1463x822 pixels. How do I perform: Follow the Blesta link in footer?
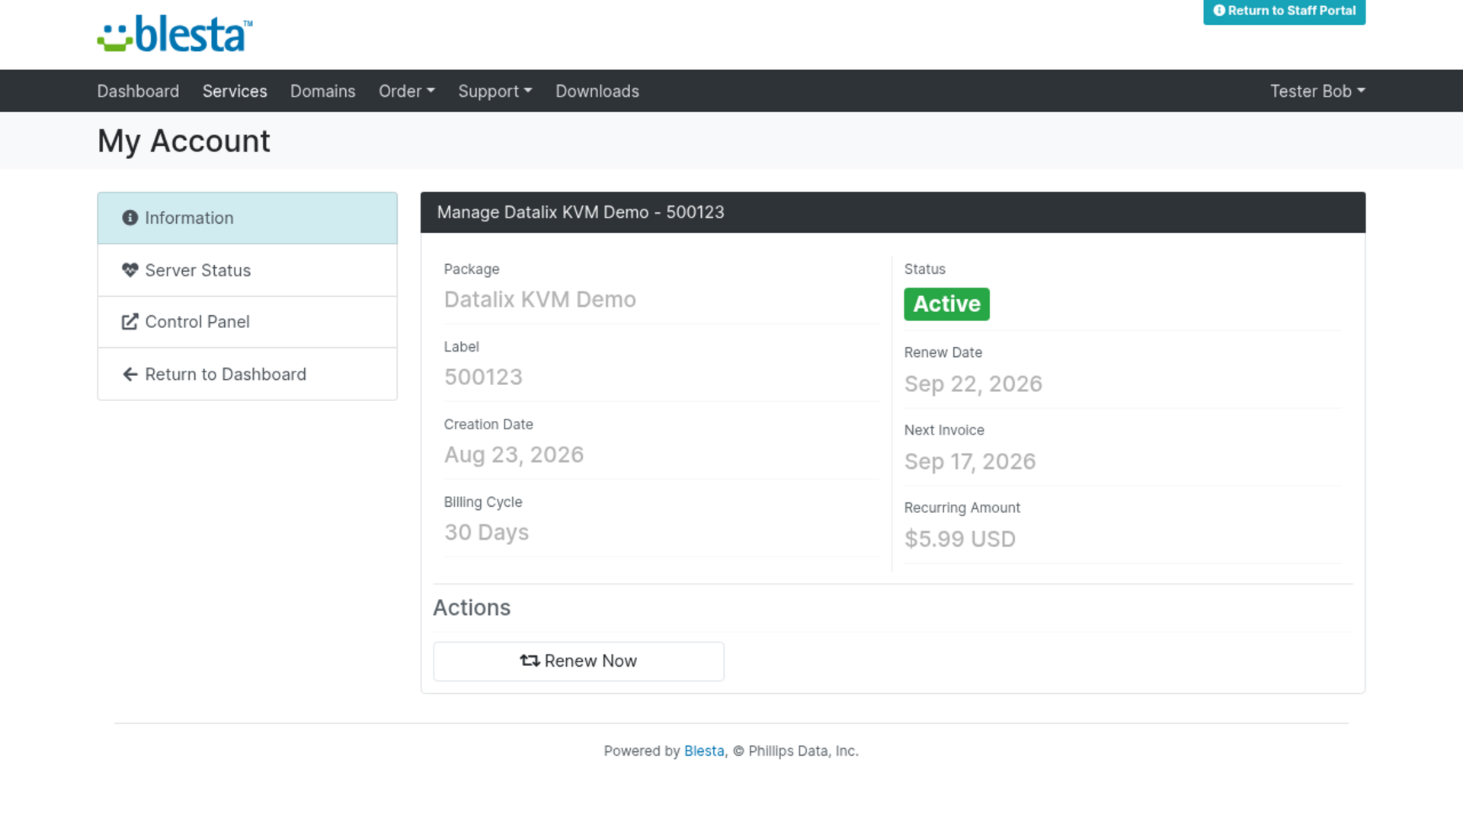click(x=704, y=751)
